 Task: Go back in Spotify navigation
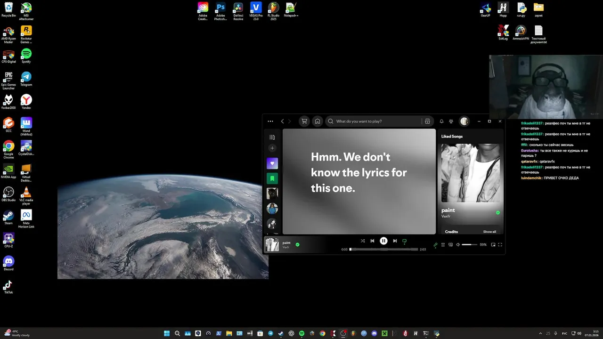click(282, 121)
